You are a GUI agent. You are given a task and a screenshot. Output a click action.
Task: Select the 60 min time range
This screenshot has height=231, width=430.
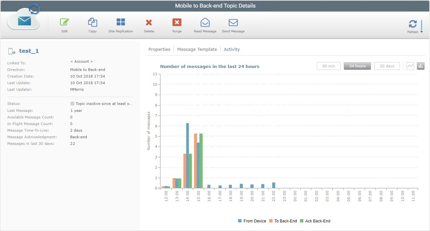tap(328, 66)
